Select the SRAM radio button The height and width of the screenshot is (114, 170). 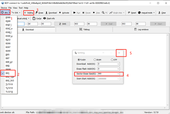[x=95, y=60]
